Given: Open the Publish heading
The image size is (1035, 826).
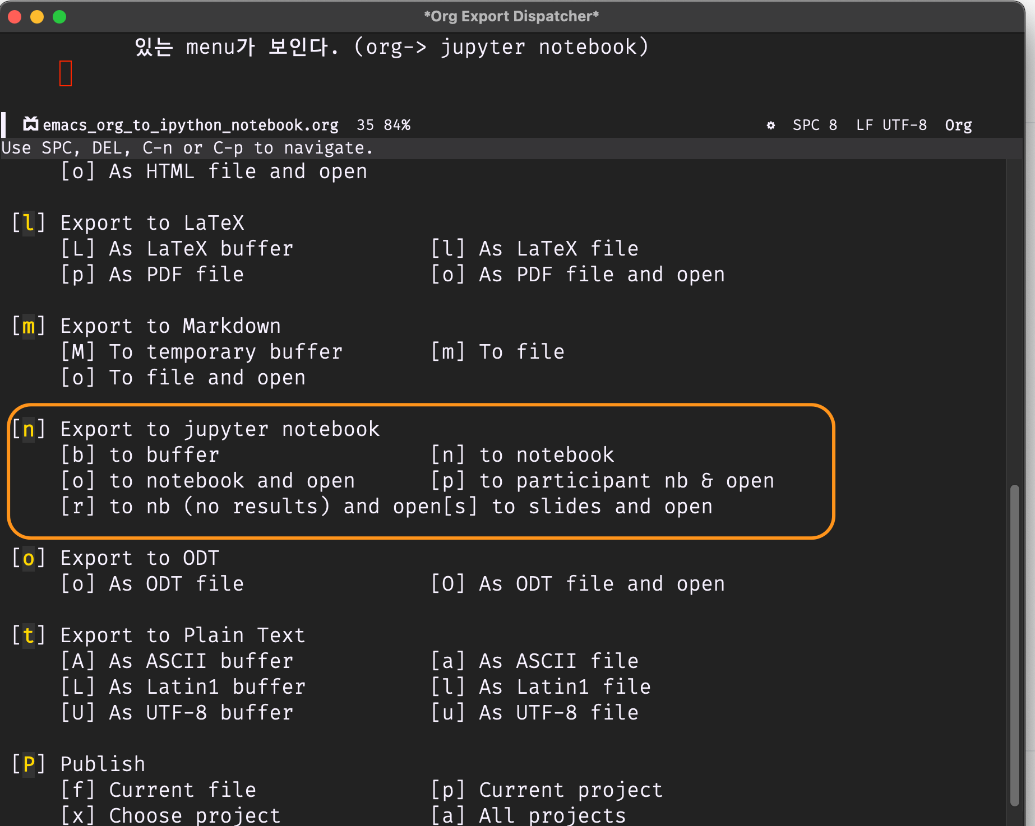Looking at the screenshot, I should (x=102, y=764).
